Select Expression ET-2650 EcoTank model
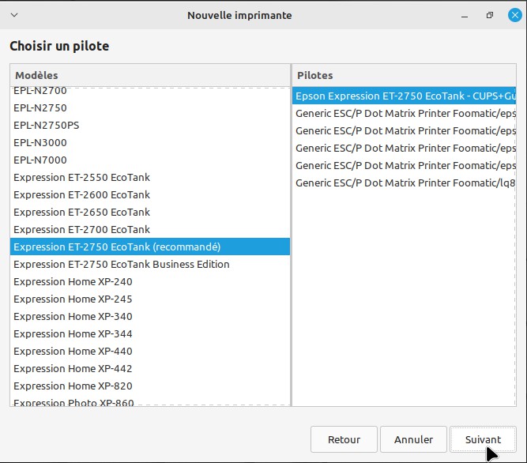Viewport: 527px width, 463px height. (150, 213)
